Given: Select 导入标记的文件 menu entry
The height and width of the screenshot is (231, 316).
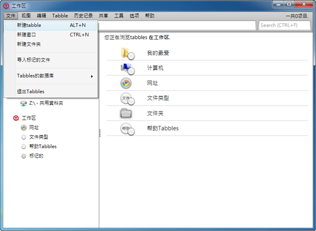Looking at the screenshot, I should point(51,60).
